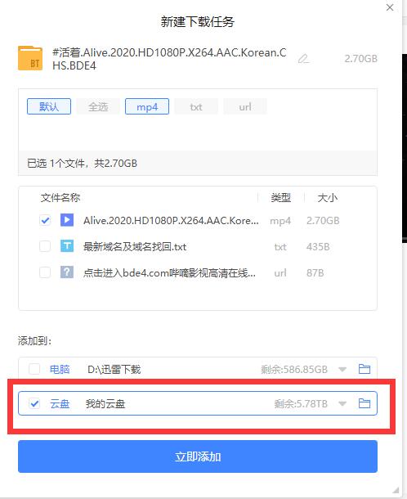
Task: Click file name 最新域名及域名找回.txt
Action: point(135,246)
